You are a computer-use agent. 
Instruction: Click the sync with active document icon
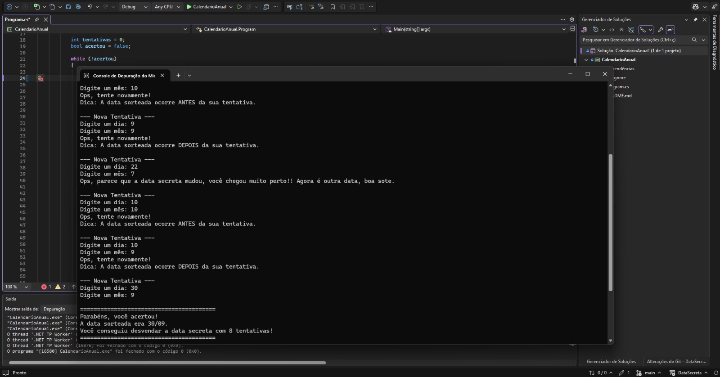612,30
